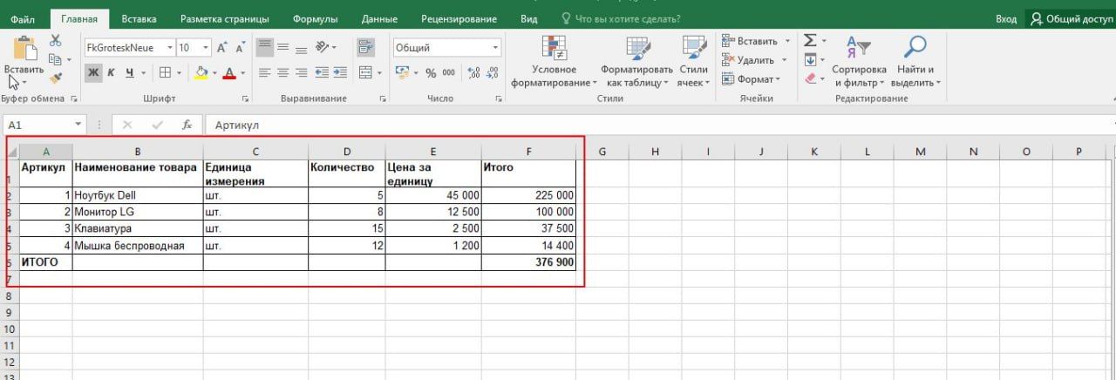
Task: Decrease indent in alignment group
Action: 322,72
